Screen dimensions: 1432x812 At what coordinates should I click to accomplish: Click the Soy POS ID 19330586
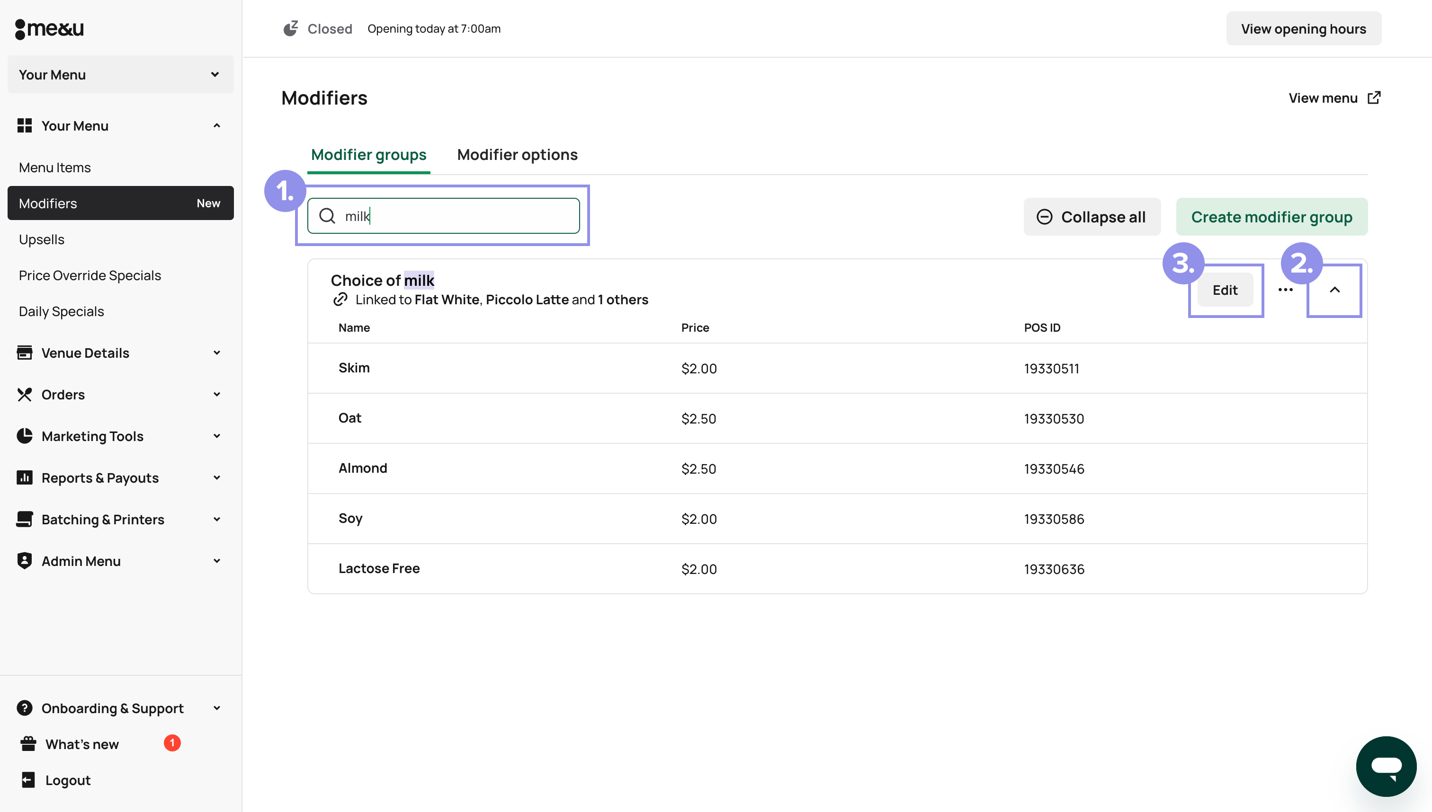tap(1054, 519)
